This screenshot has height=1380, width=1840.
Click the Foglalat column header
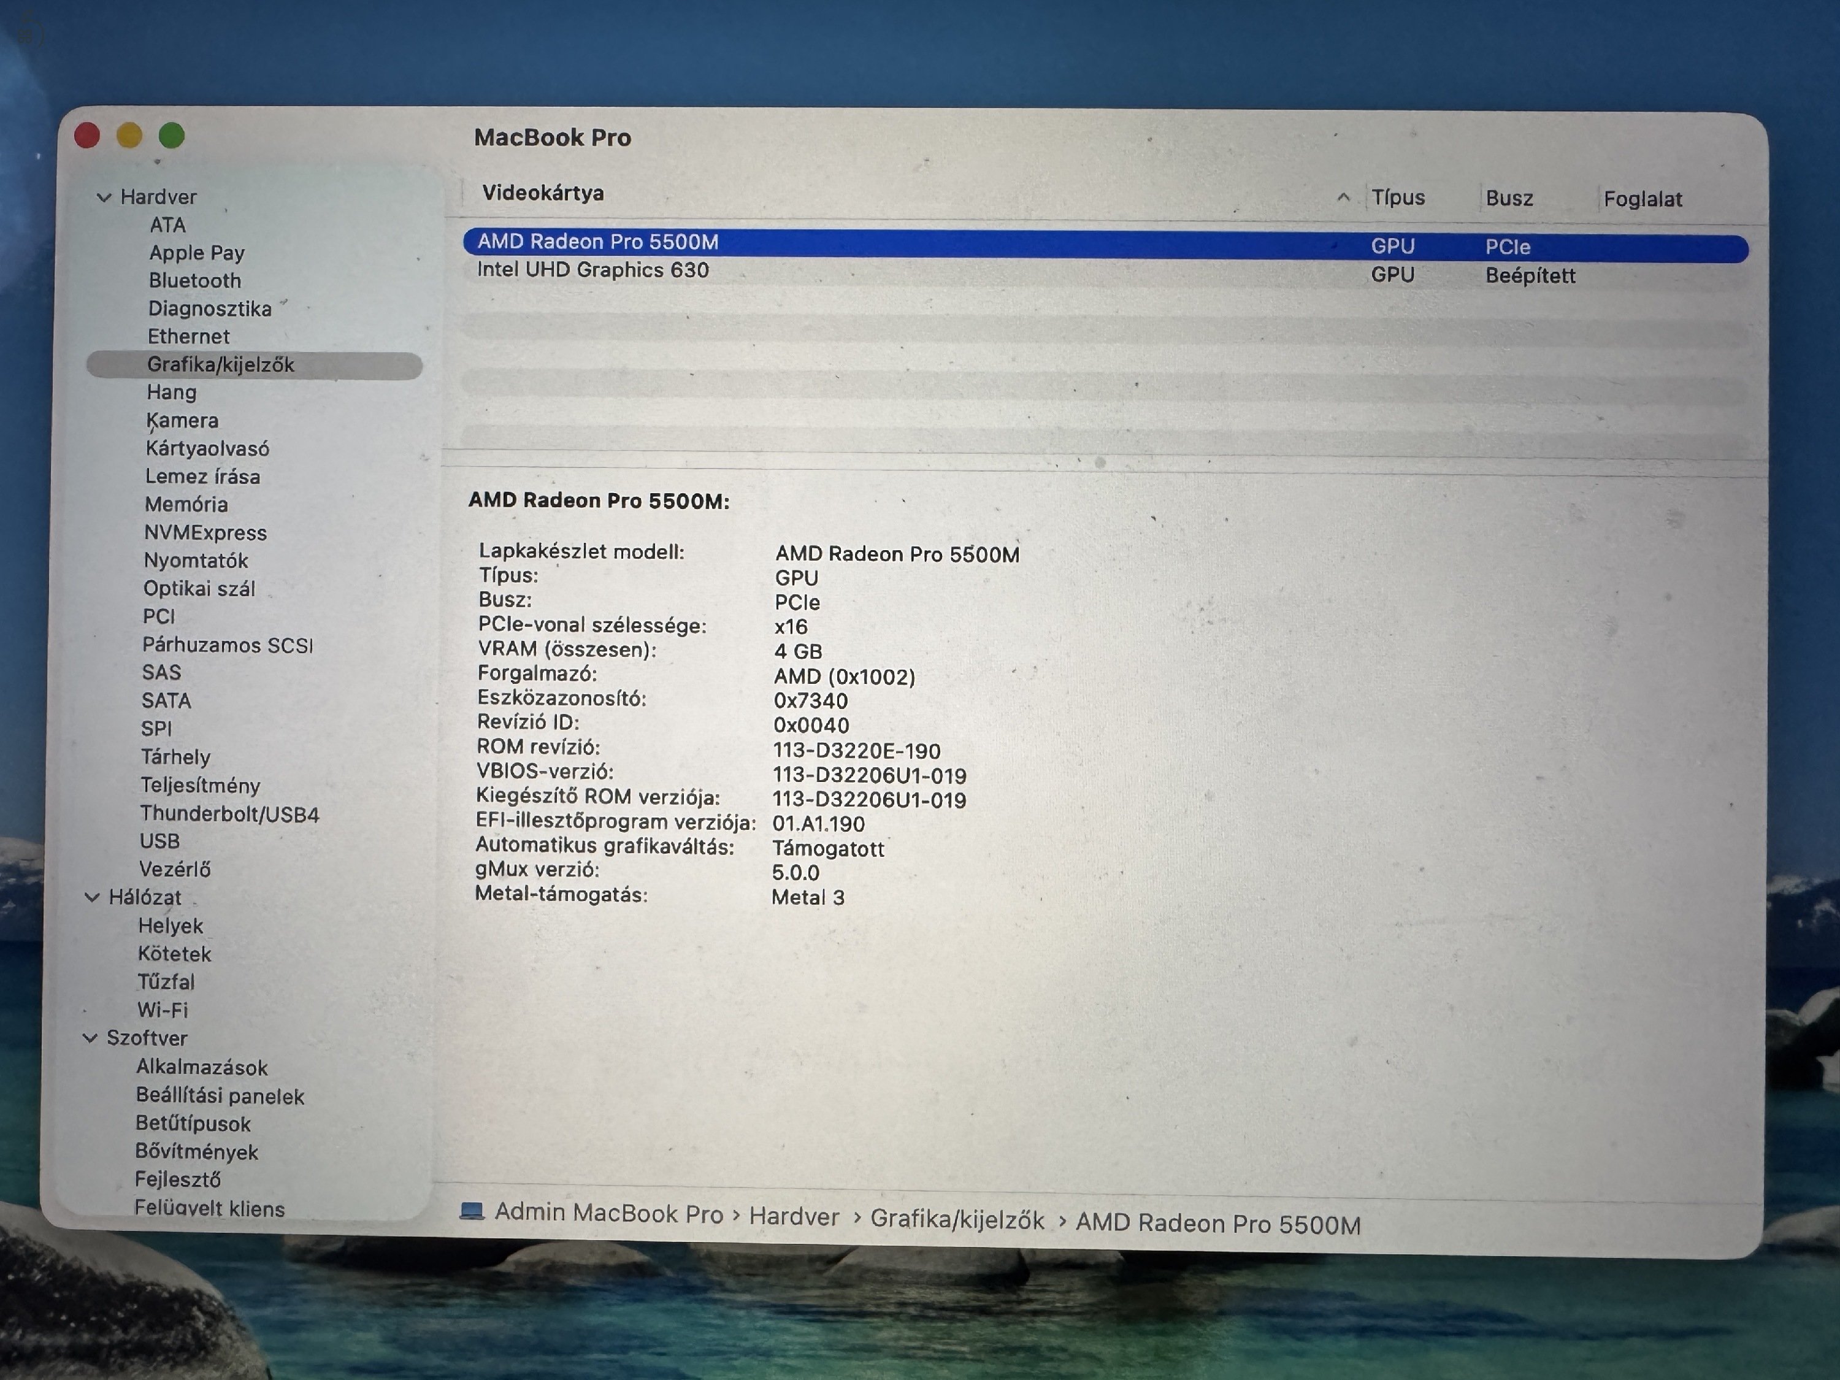(x=1643, y=198)
